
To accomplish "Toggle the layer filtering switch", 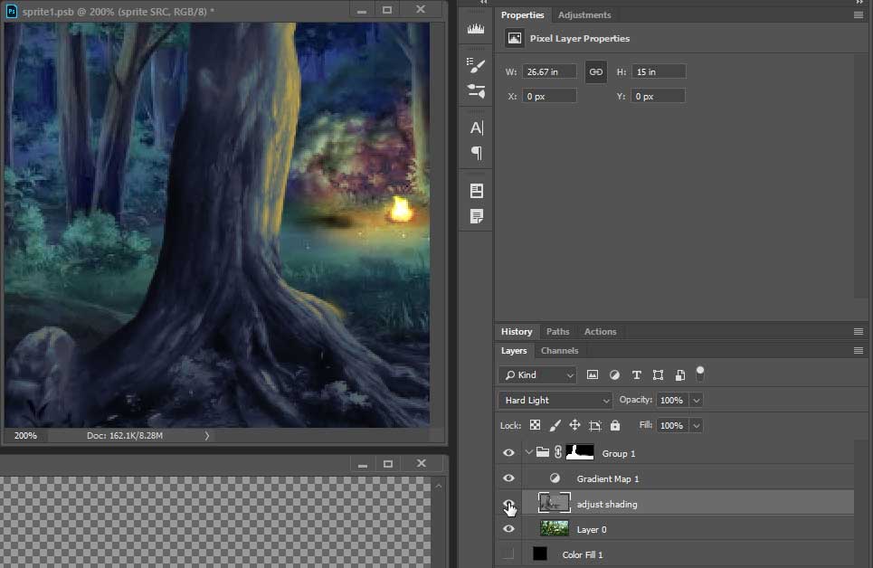I will 699,373.
